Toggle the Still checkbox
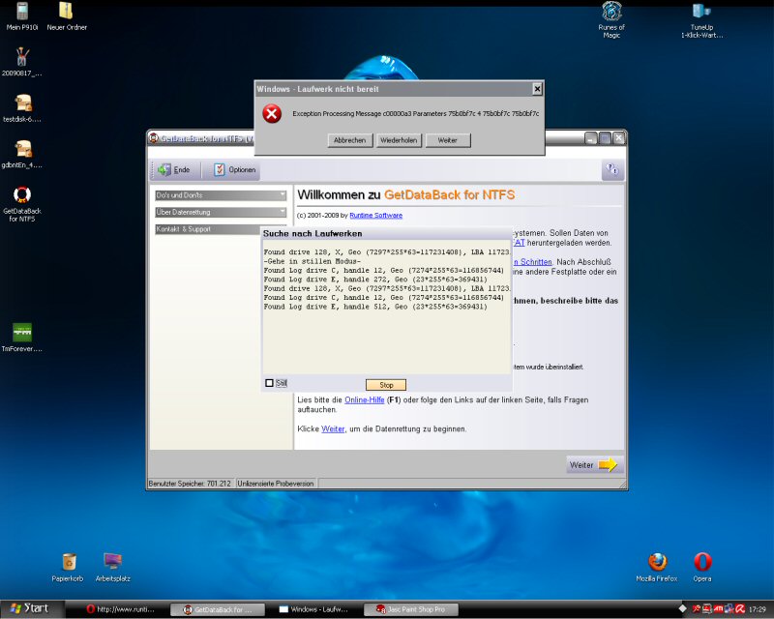 270,383
